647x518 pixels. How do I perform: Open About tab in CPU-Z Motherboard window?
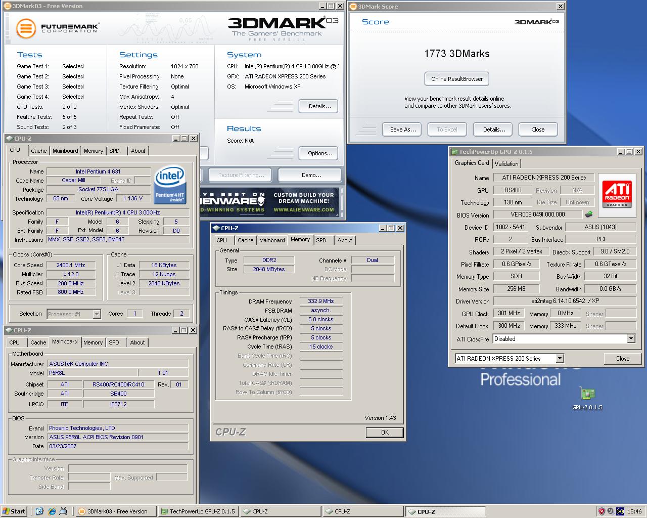137,342
